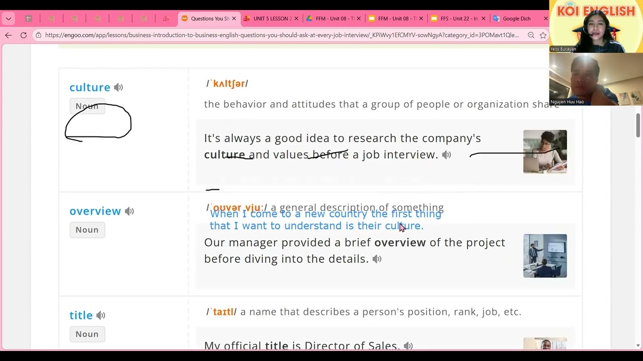This screenshot has width=643, height=361.
Task: Reload the page with the refresh icon
Action: (x=24, y=35)
